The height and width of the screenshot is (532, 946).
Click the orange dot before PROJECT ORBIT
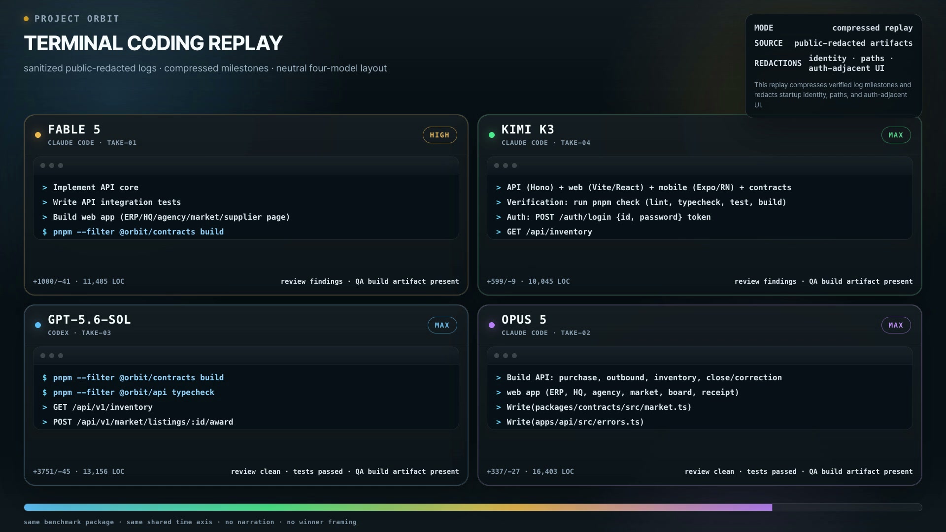(x=26, y=19)
